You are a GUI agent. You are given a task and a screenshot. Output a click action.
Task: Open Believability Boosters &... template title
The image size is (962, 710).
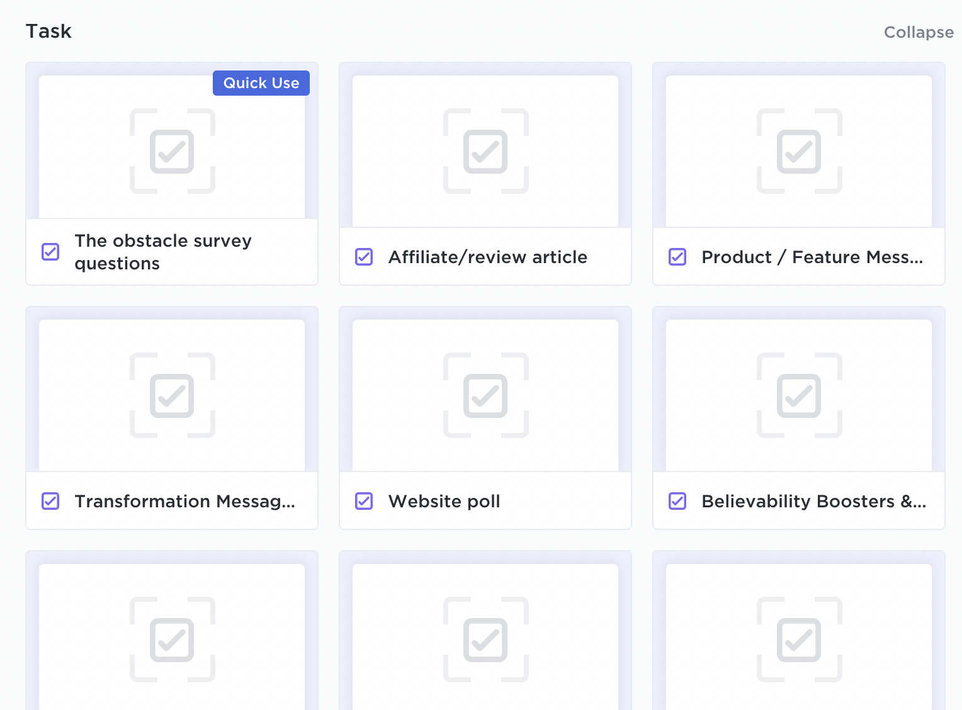pos(813,501)
